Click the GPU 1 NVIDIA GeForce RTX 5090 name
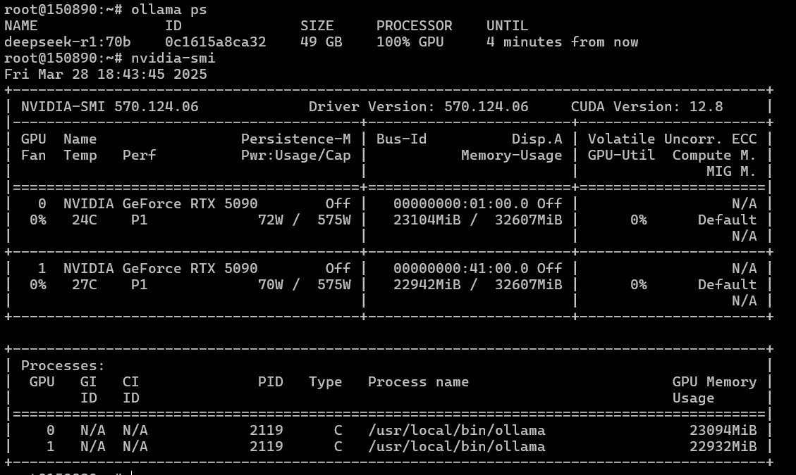The width and height of the screenshot is (796, 475). [160, 268]
